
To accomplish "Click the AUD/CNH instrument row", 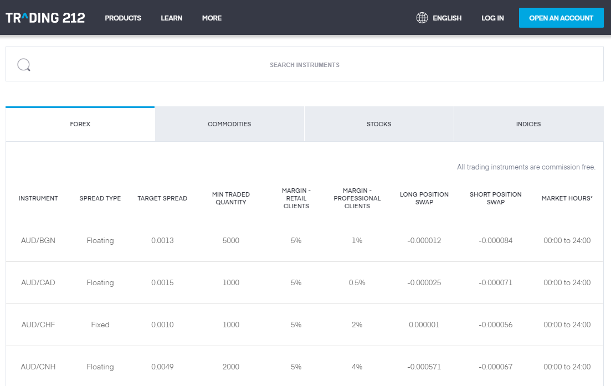I will click(x=38, y=367).
